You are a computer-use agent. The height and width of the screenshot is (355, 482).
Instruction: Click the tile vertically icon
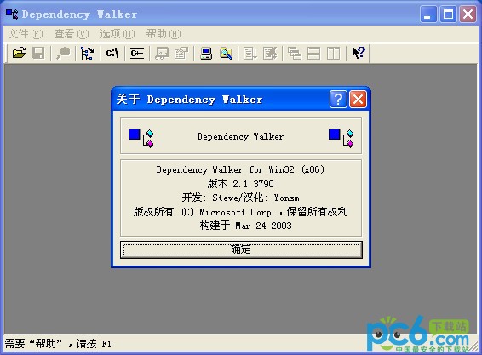[333, 53]
